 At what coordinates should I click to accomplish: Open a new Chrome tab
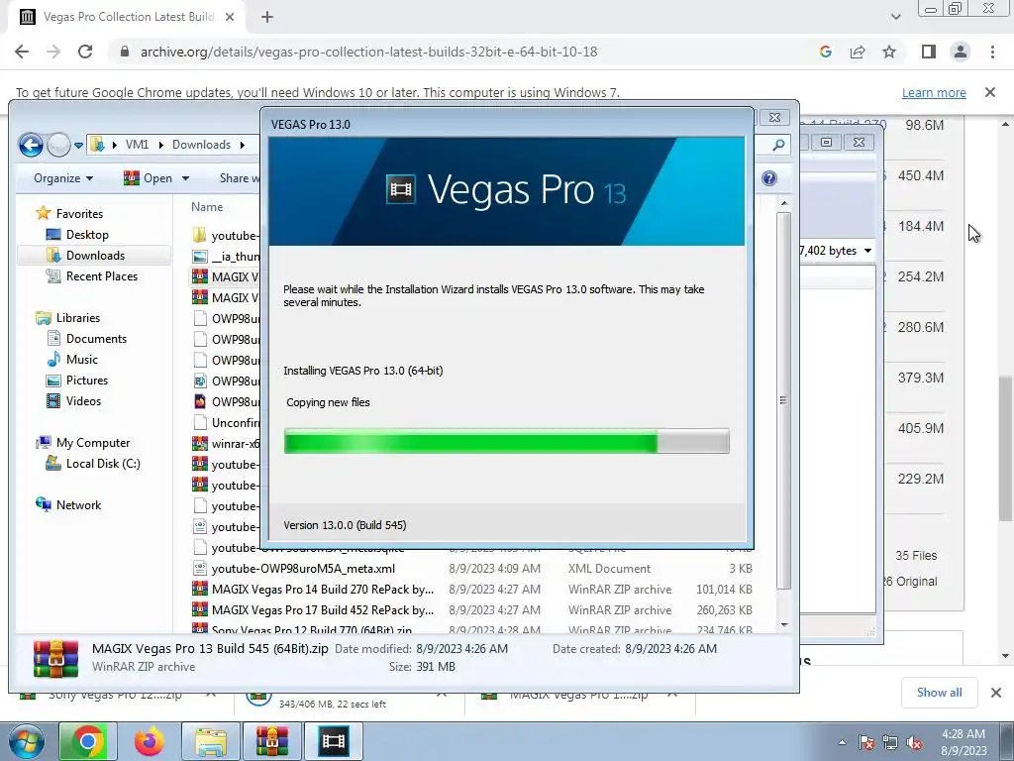coord(267,17)
